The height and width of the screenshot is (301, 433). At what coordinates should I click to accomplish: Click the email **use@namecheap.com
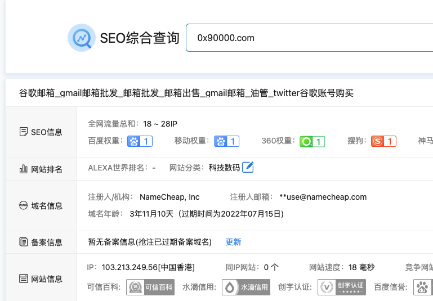pos(323,197)
